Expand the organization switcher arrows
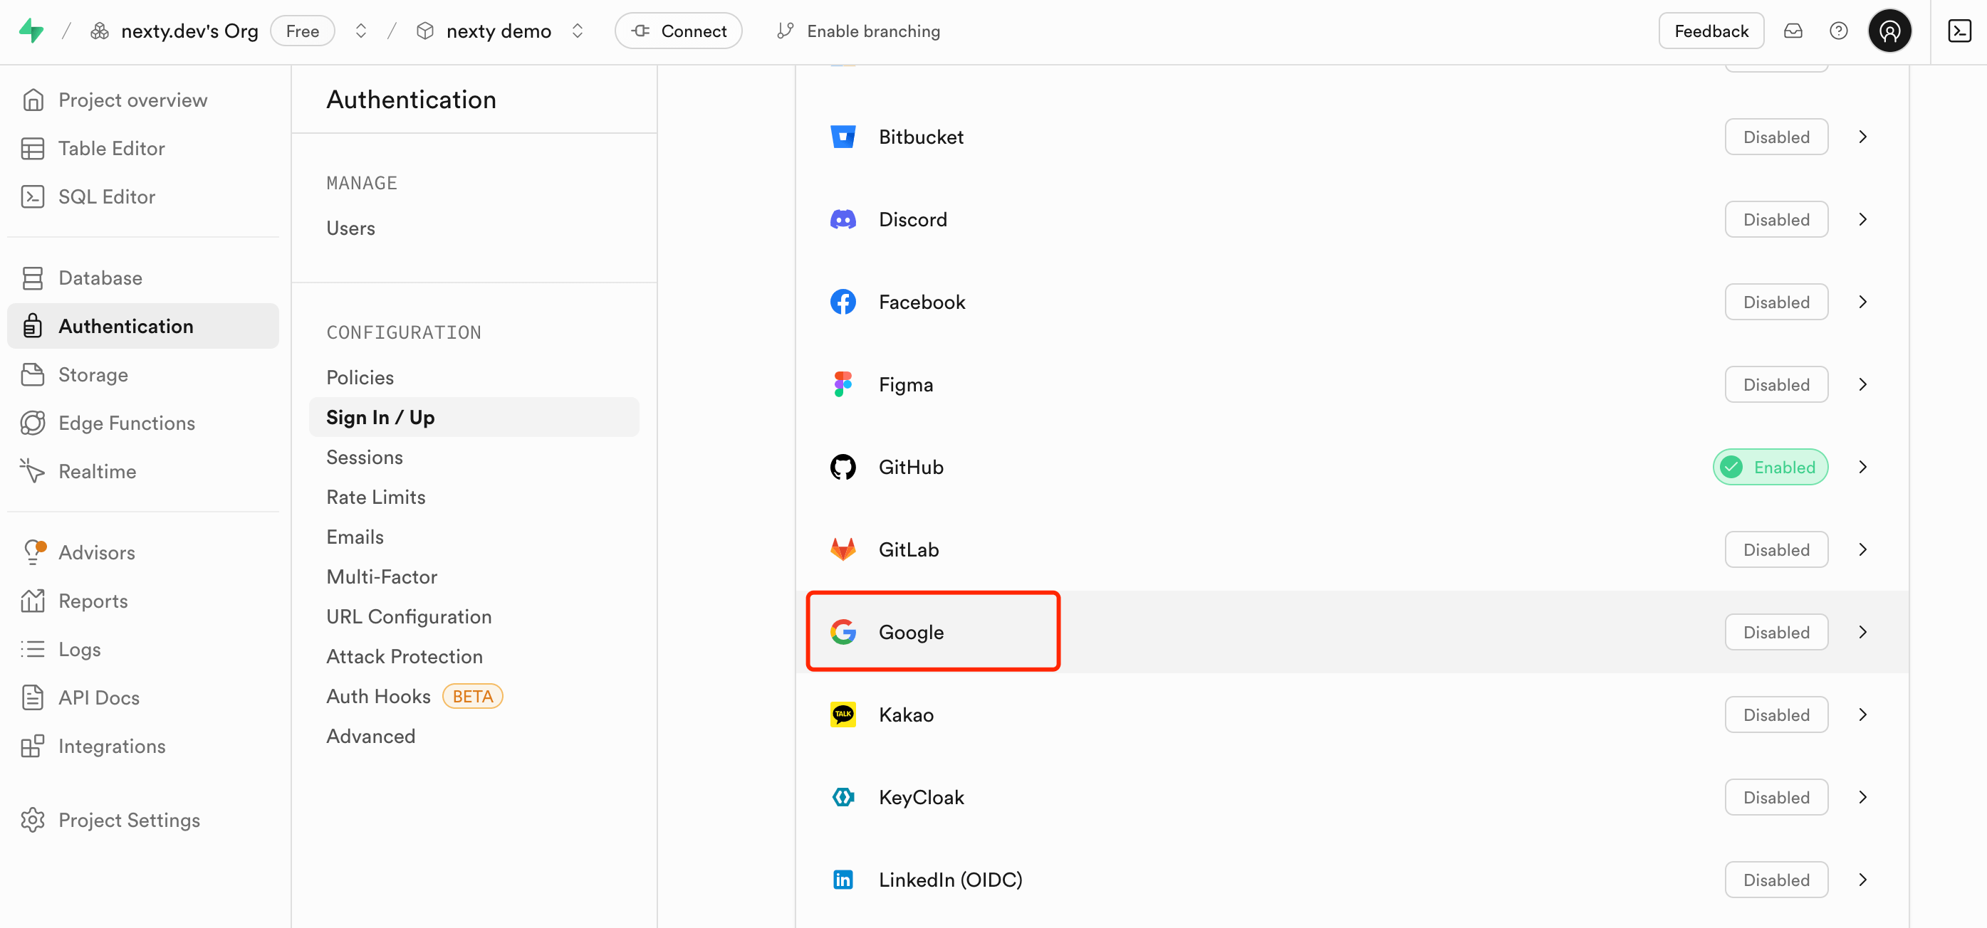The image size is (1987, 928). pyautogui.click(x=360, y=31)
